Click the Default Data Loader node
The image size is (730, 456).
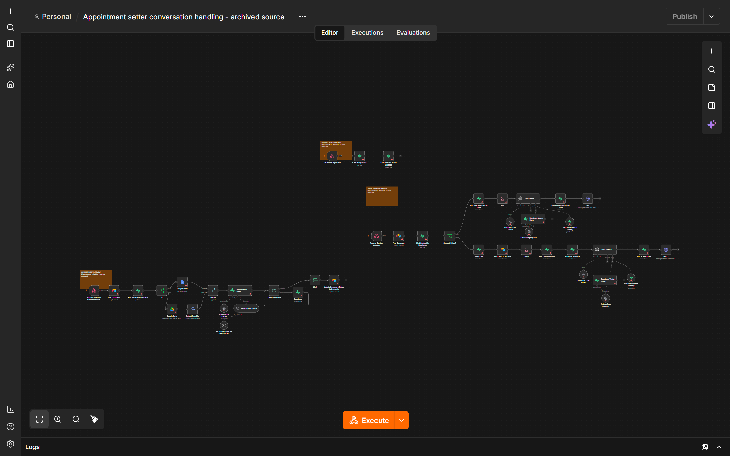tap(246, 308)
